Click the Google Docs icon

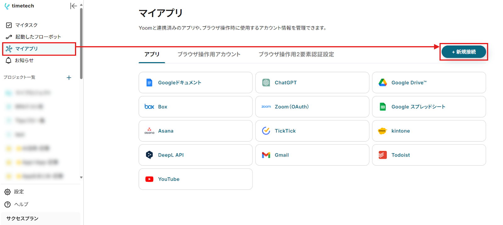coord(149,83)
